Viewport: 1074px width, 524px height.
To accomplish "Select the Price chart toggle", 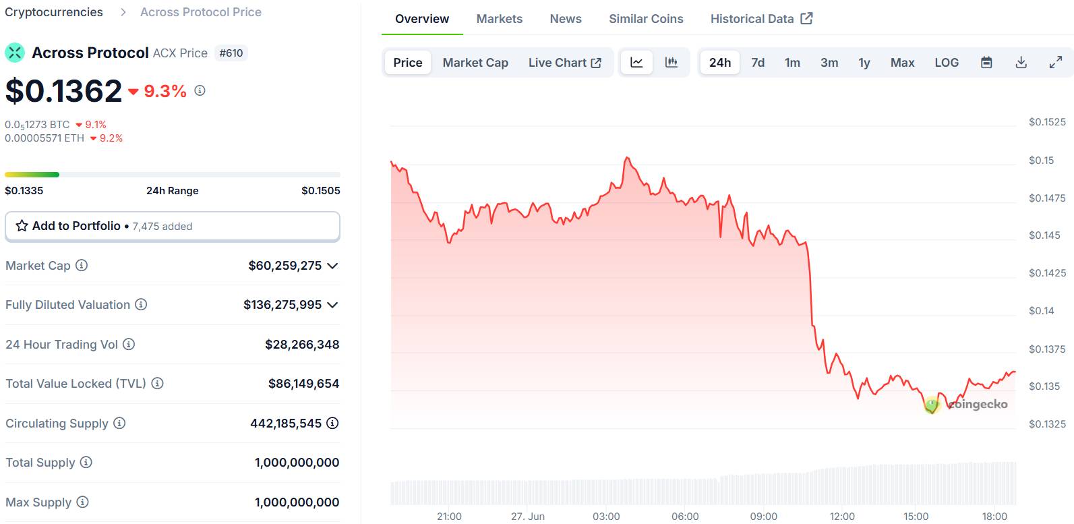I will [408, 62].
